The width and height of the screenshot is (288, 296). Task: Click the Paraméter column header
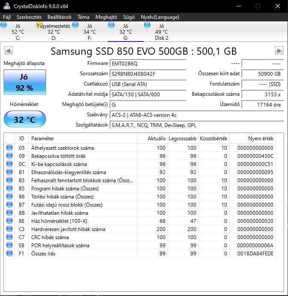[83, 138]
